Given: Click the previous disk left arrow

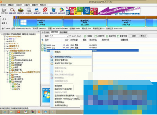Looking at the screenshot, I should click(3, 19).
